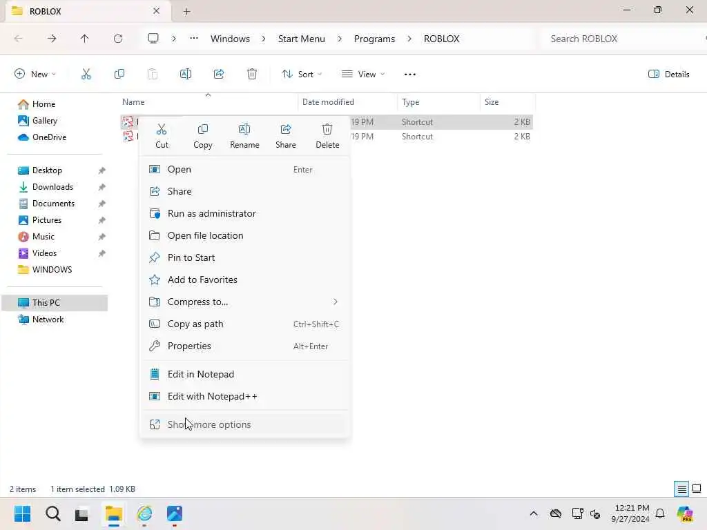Select Edit in Notepad
The height and width of the screenshot is (530, 707).
pyautogui.click(x=244, y=375)
